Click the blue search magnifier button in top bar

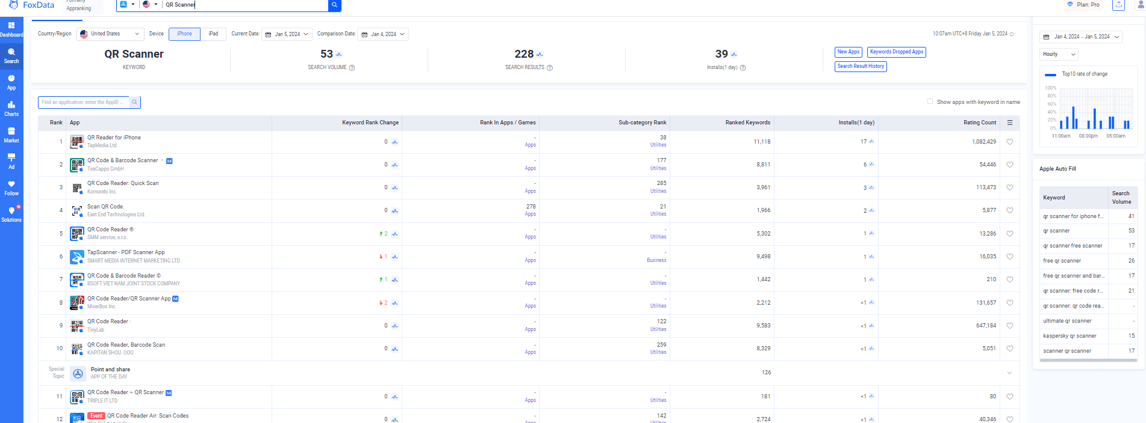(x=335, y=5)
